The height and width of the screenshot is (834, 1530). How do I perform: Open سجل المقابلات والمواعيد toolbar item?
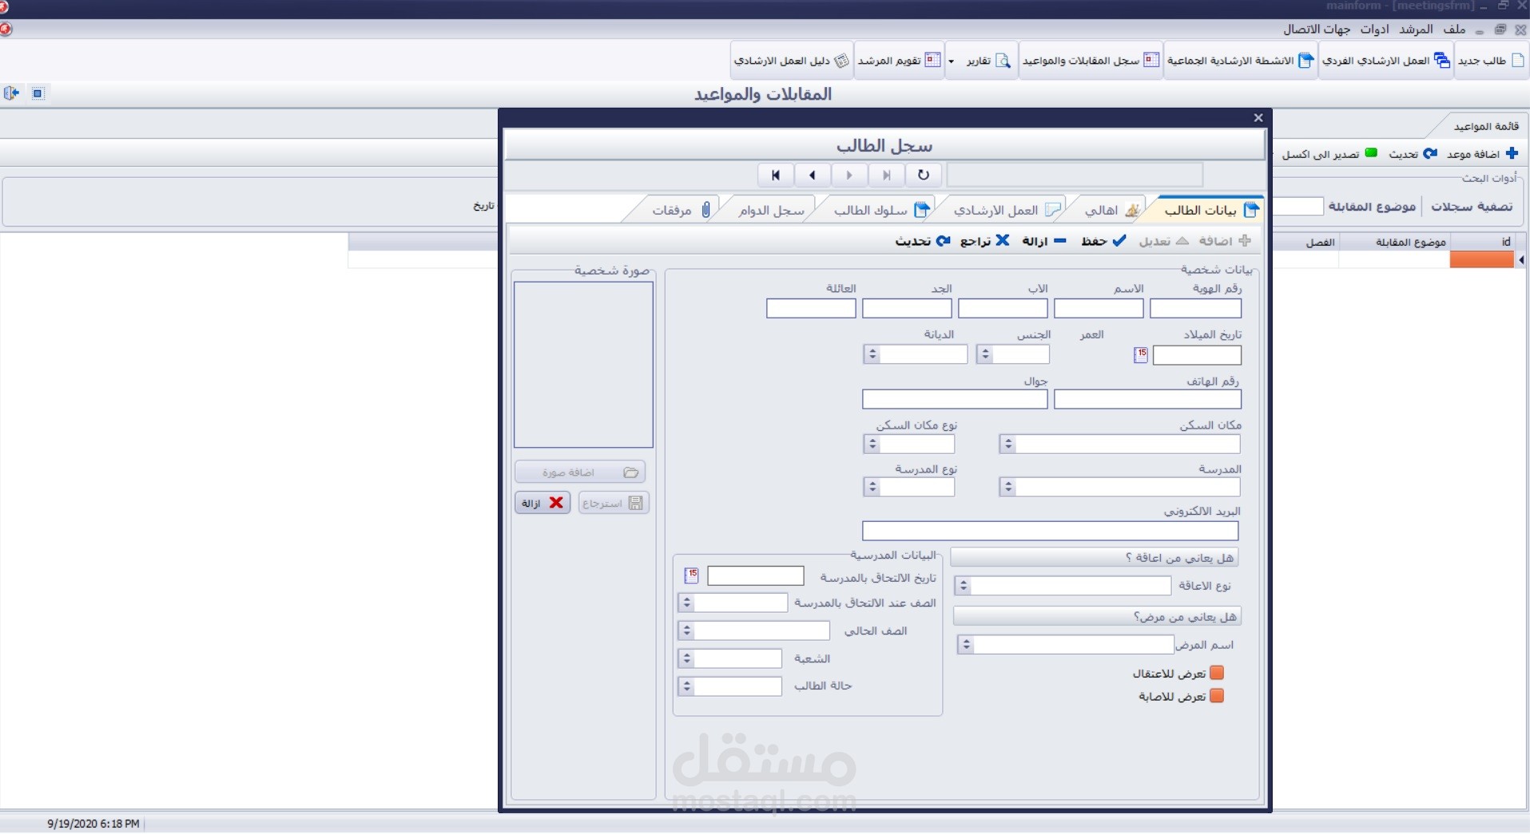(1091, 61)
